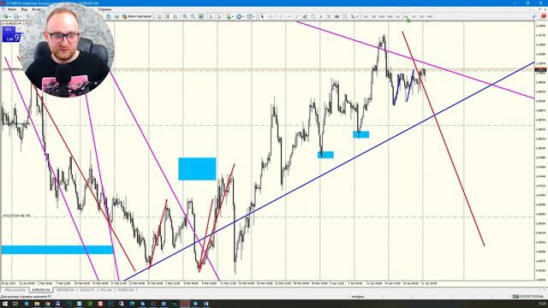Open Task View on the taskbar
Image resolution: width=548 pixels, height=308 pixels.
click(15, 304)
